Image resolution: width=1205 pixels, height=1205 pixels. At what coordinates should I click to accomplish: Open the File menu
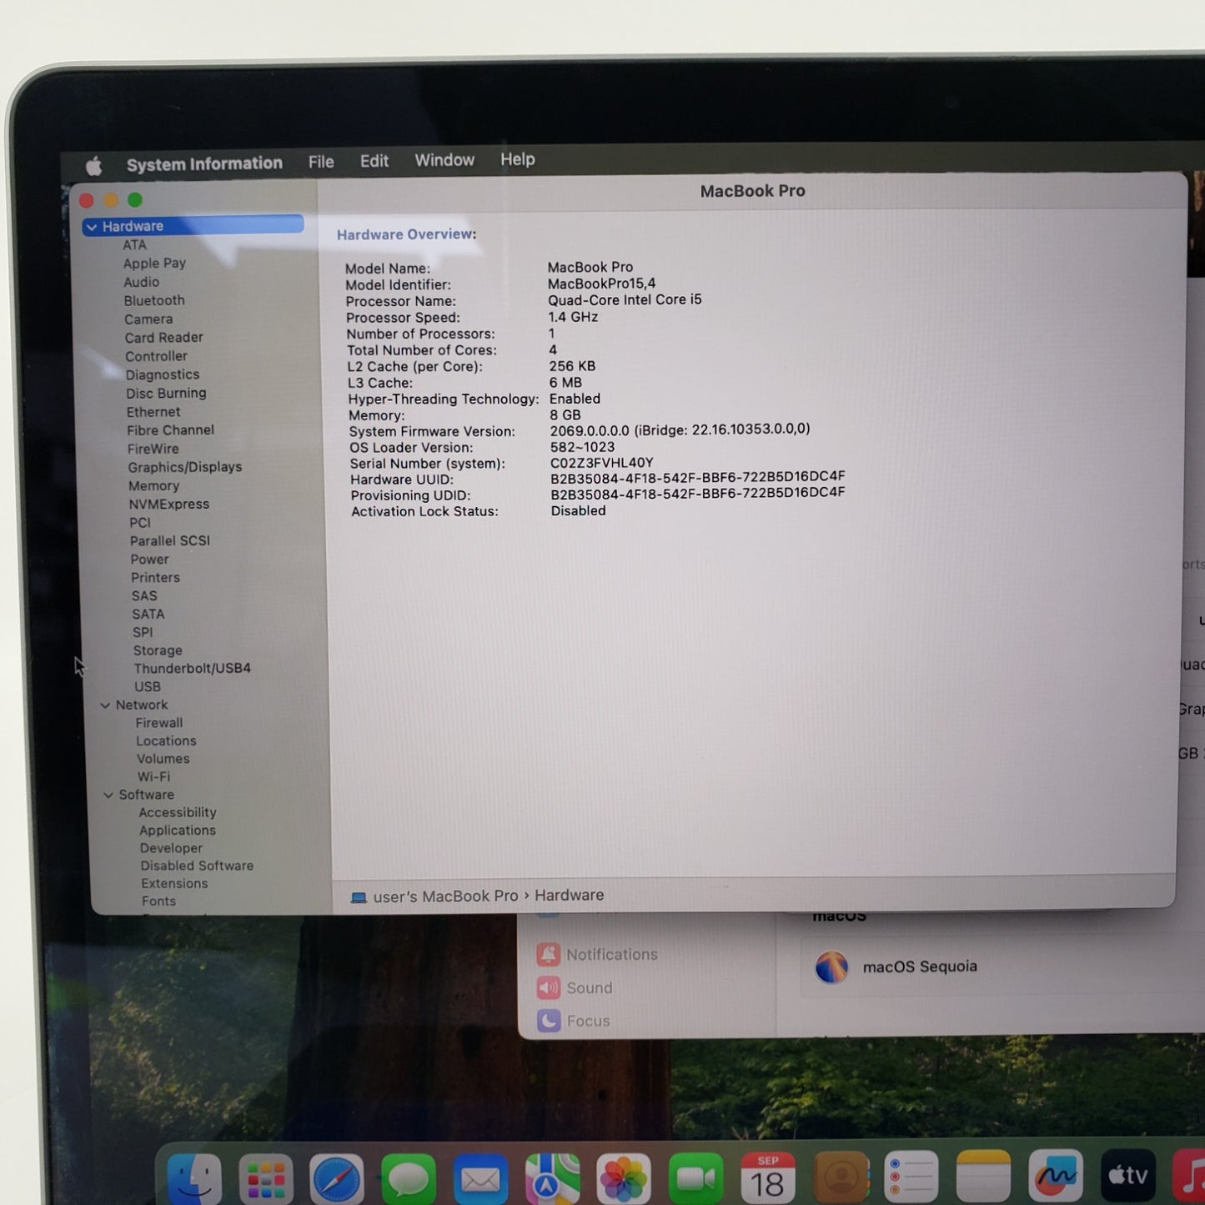tap(321, 162)
